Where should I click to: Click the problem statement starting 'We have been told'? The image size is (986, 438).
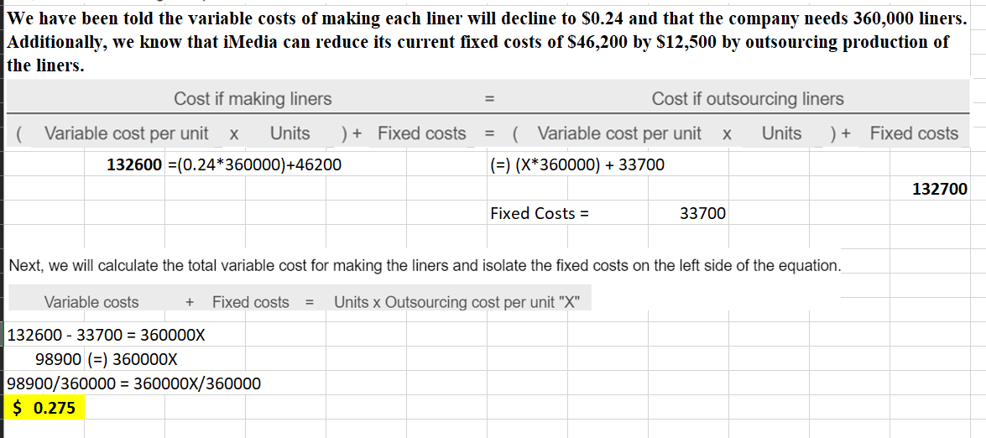click(486, 42)
